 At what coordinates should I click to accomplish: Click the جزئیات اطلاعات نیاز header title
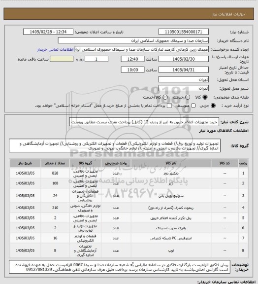tap(228, 14)
